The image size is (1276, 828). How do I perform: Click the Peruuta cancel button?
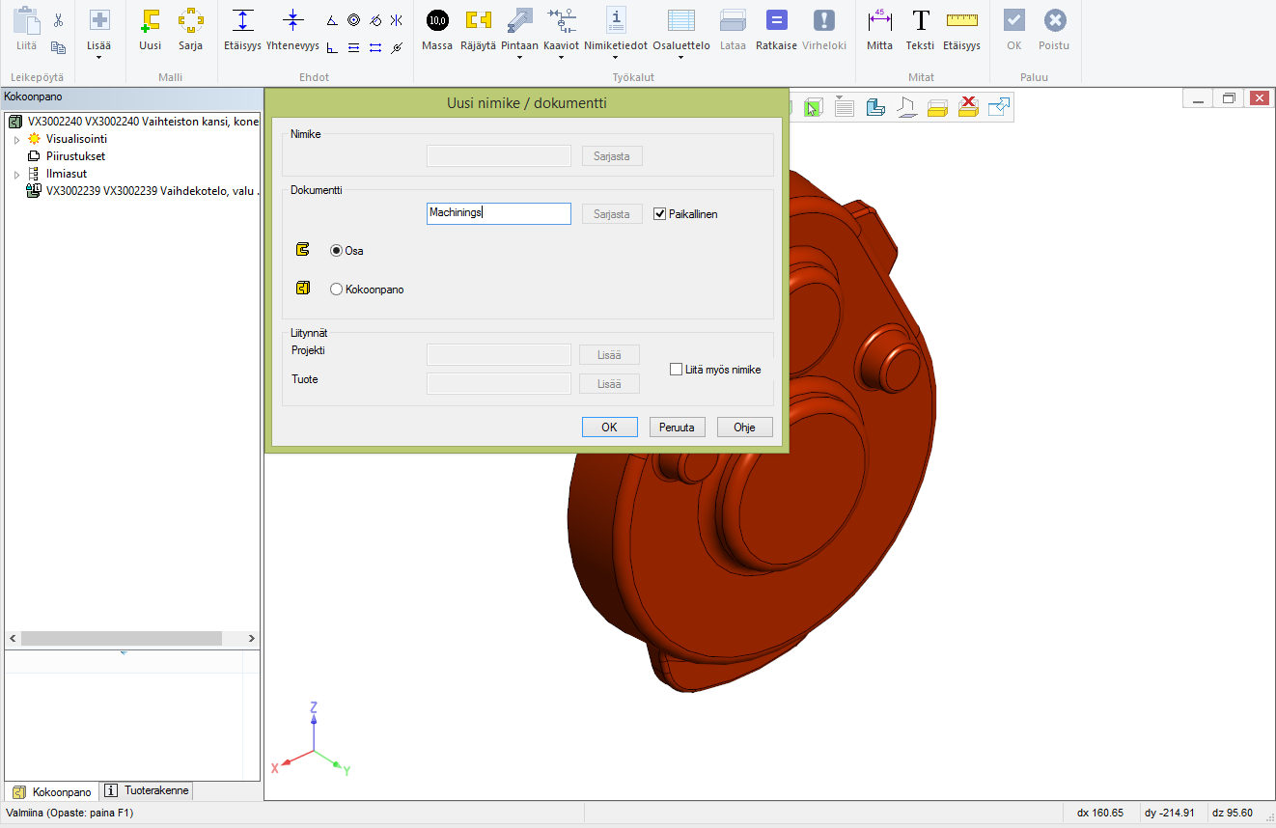coord(677,428)
